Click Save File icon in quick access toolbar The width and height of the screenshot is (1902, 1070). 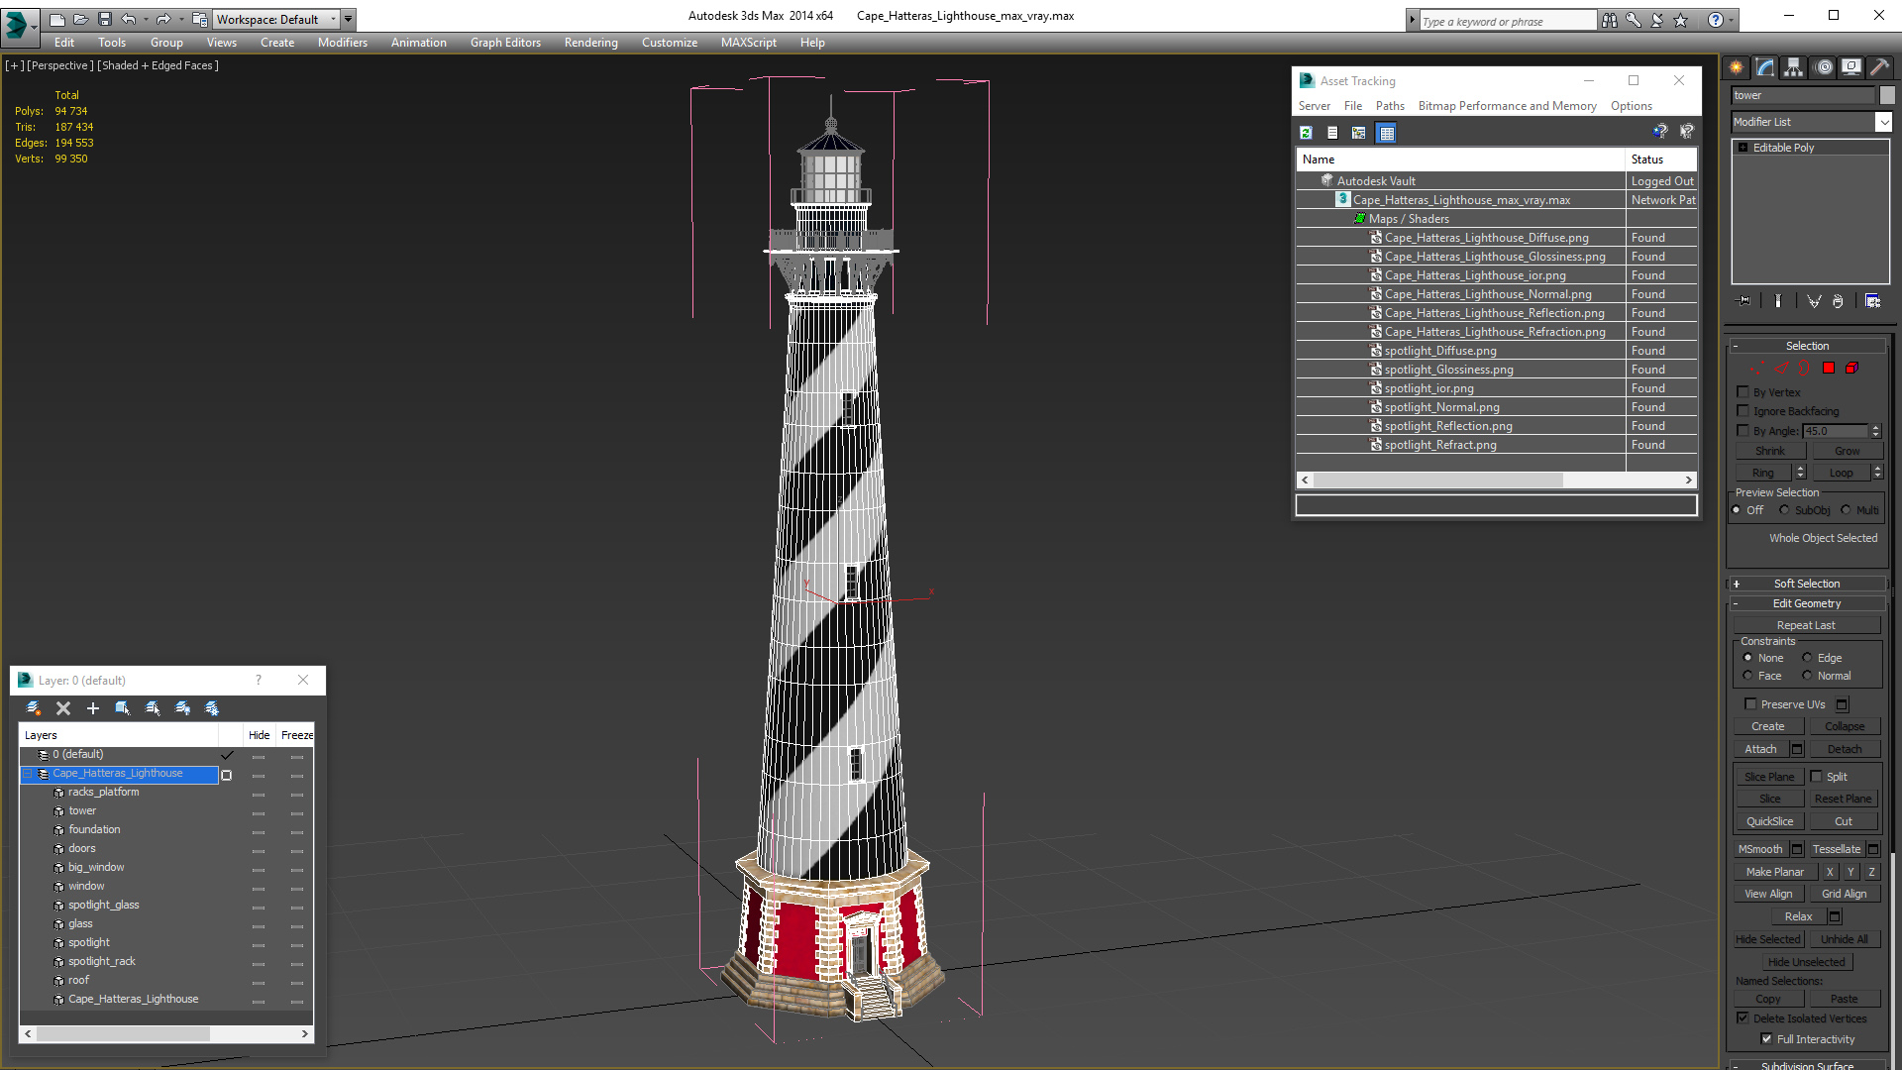pos(104,19)
